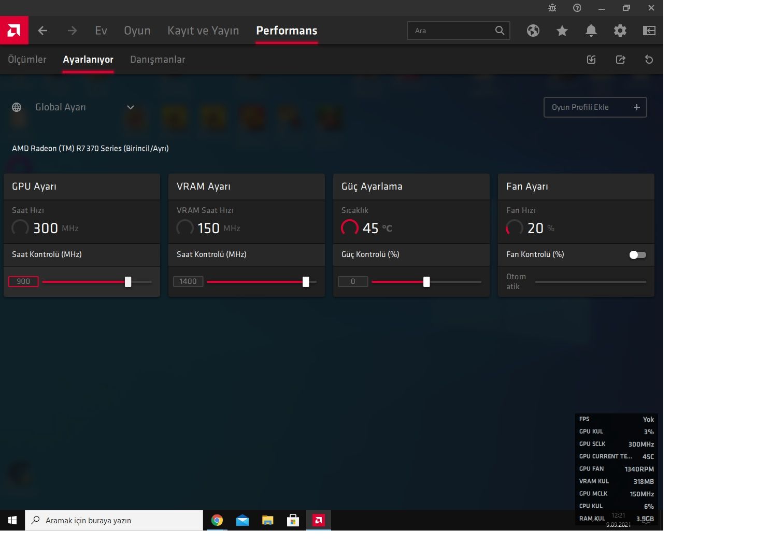770x544 pixels.
Task: Click the Güç Ayarlama card title
Action: coord(372,187)
